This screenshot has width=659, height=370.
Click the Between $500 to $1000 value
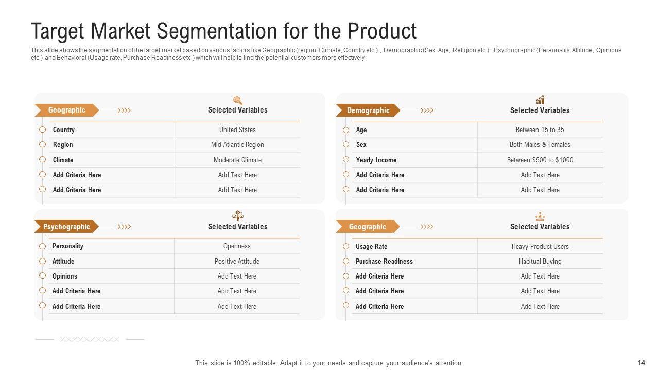click(x=540, y=160)
